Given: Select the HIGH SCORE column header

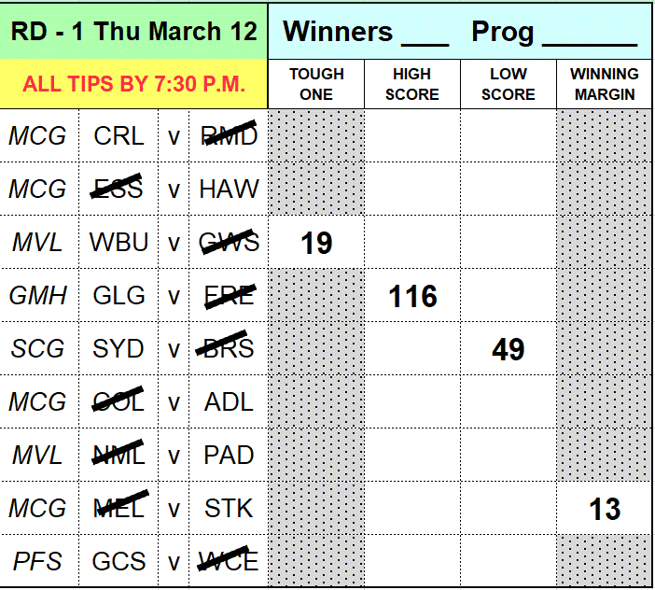Looking at the screenshot, I should point(412,84).
